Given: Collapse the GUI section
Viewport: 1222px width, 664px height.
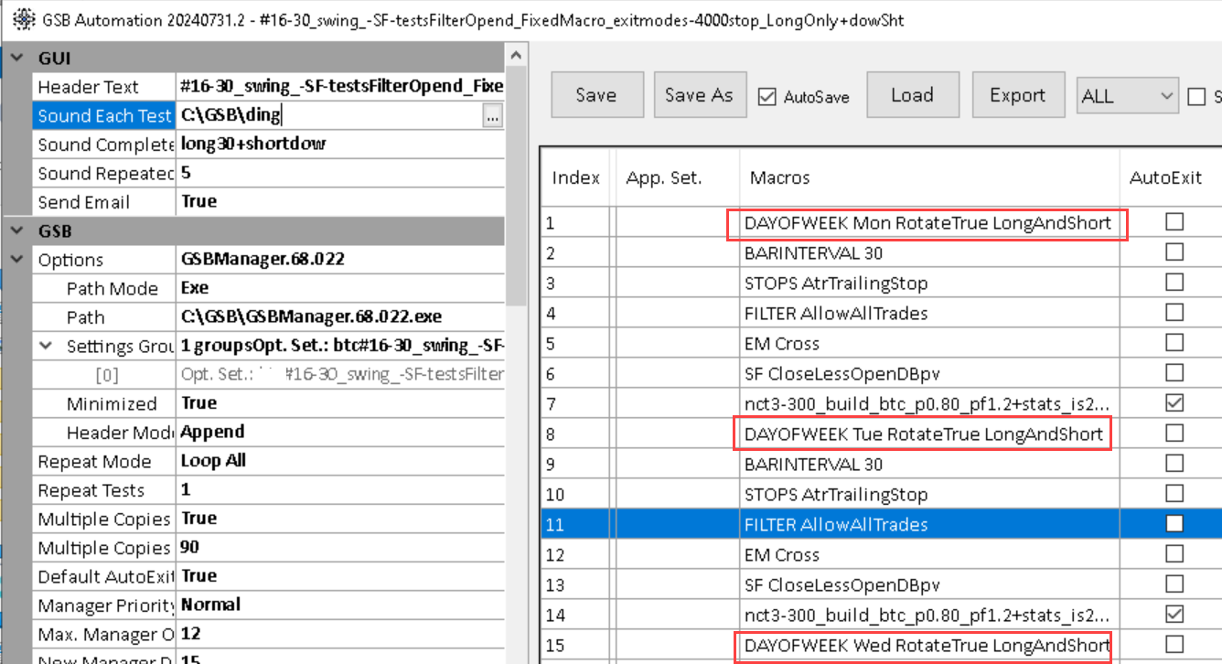Looking at the screenshot, I should click(x=16, y=59).
